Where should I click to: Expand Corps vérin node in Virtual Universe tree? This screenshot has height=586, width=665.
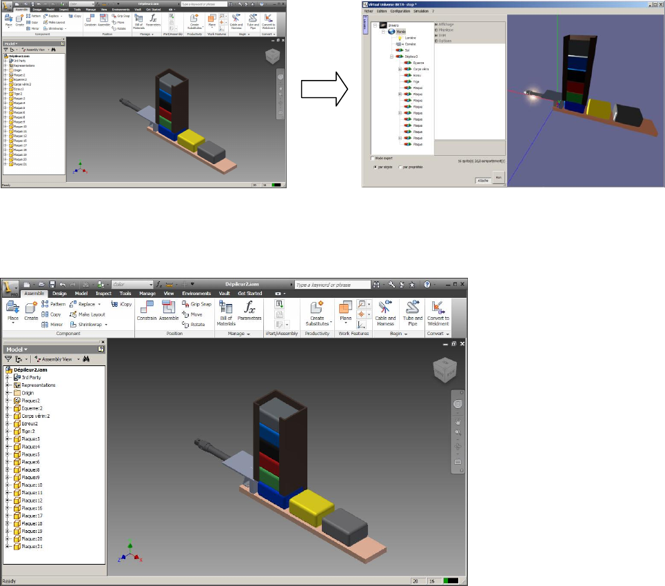(x=400, y=69)
